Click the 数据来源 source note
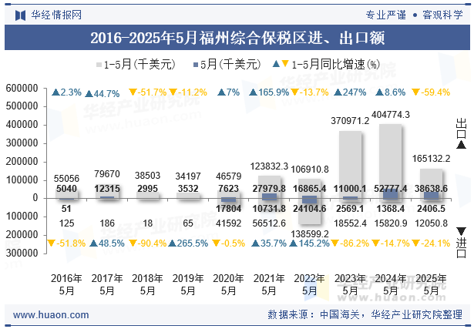The width and height of the screenshot is (474, 329). click(x=365, y=315)
